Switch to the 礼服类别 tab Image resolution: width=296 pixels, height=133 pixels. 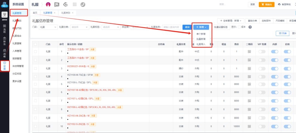66,13
